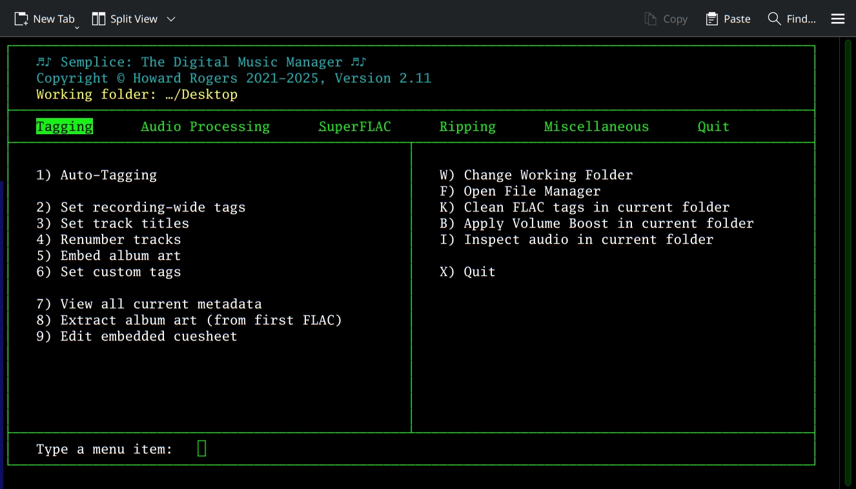The height and width of the screenshot is (489, 856).
Task: Select Embed album art
Action: 108,255
